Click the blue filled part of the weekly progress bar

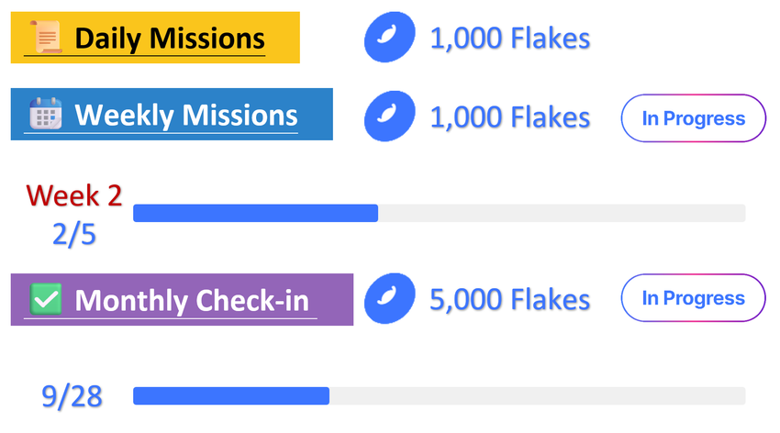click(x=255, y=213)
